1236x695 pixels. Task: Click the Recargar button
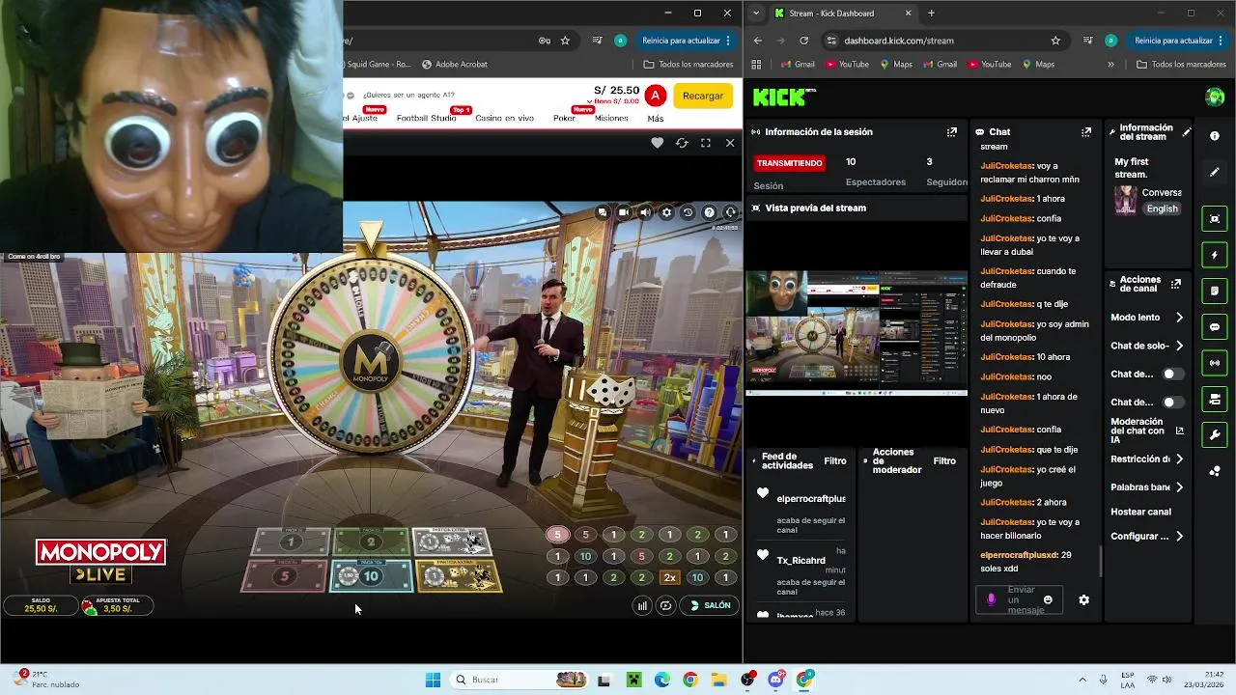703,96
